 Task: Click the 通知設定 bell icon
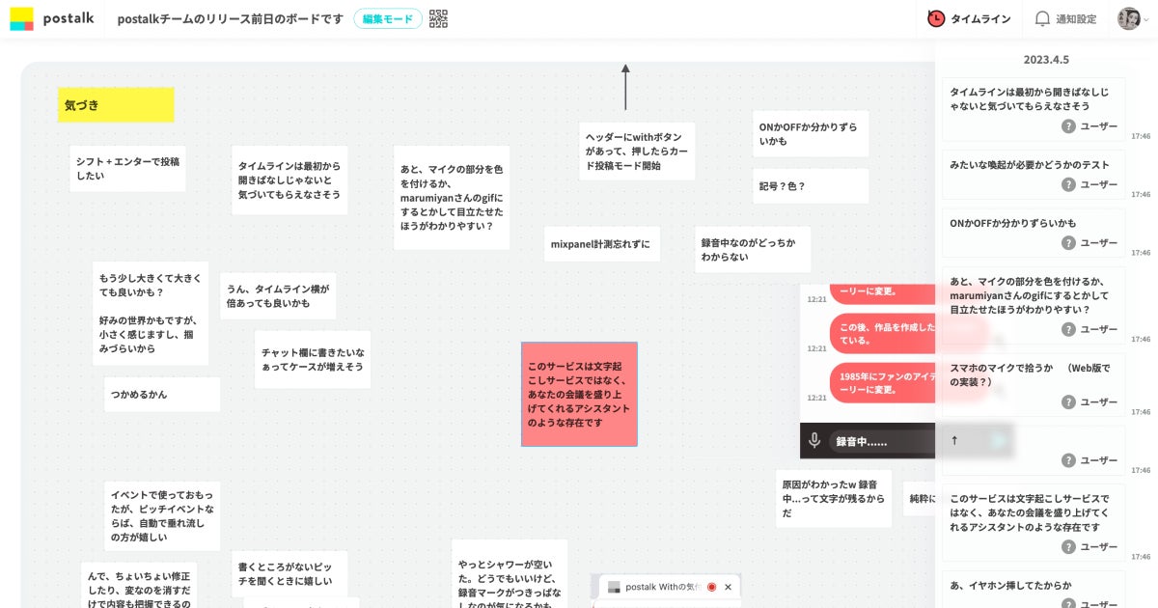click(1042, 18)
